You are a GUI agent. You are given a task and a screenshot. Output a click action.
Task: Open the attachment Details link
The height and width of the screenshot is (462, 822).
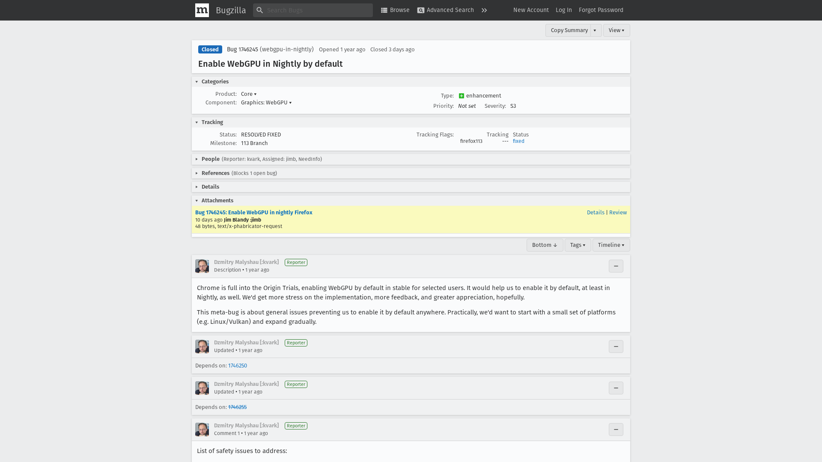click(x=596, y=213)
